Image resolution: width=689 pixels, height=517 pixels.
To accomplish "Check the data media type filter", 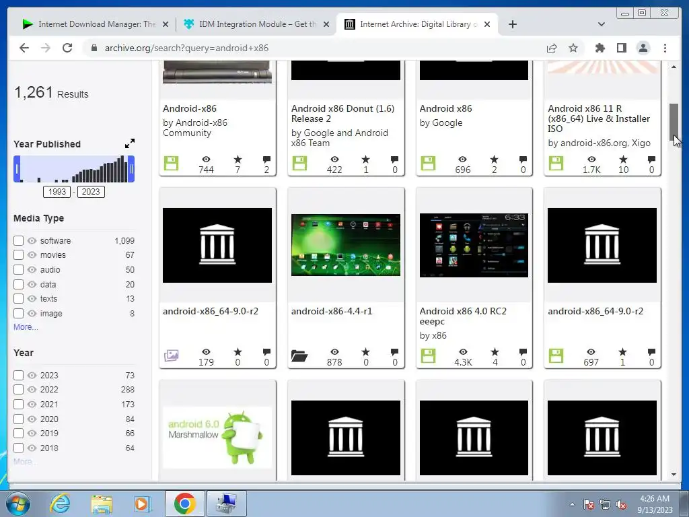I will (x=18, y=285).
